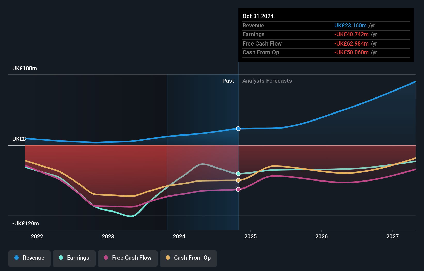Select the blue Revenue marker on the chart
The image size is (424, 271).
(238, 129)
